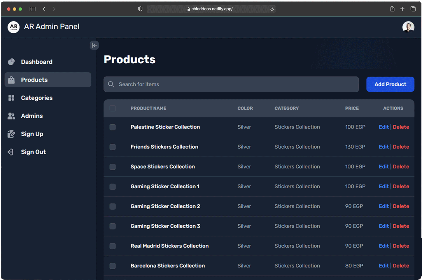
Task: Check Friends Stickers Collection row checkbox
Action: (x=113, y=147)
